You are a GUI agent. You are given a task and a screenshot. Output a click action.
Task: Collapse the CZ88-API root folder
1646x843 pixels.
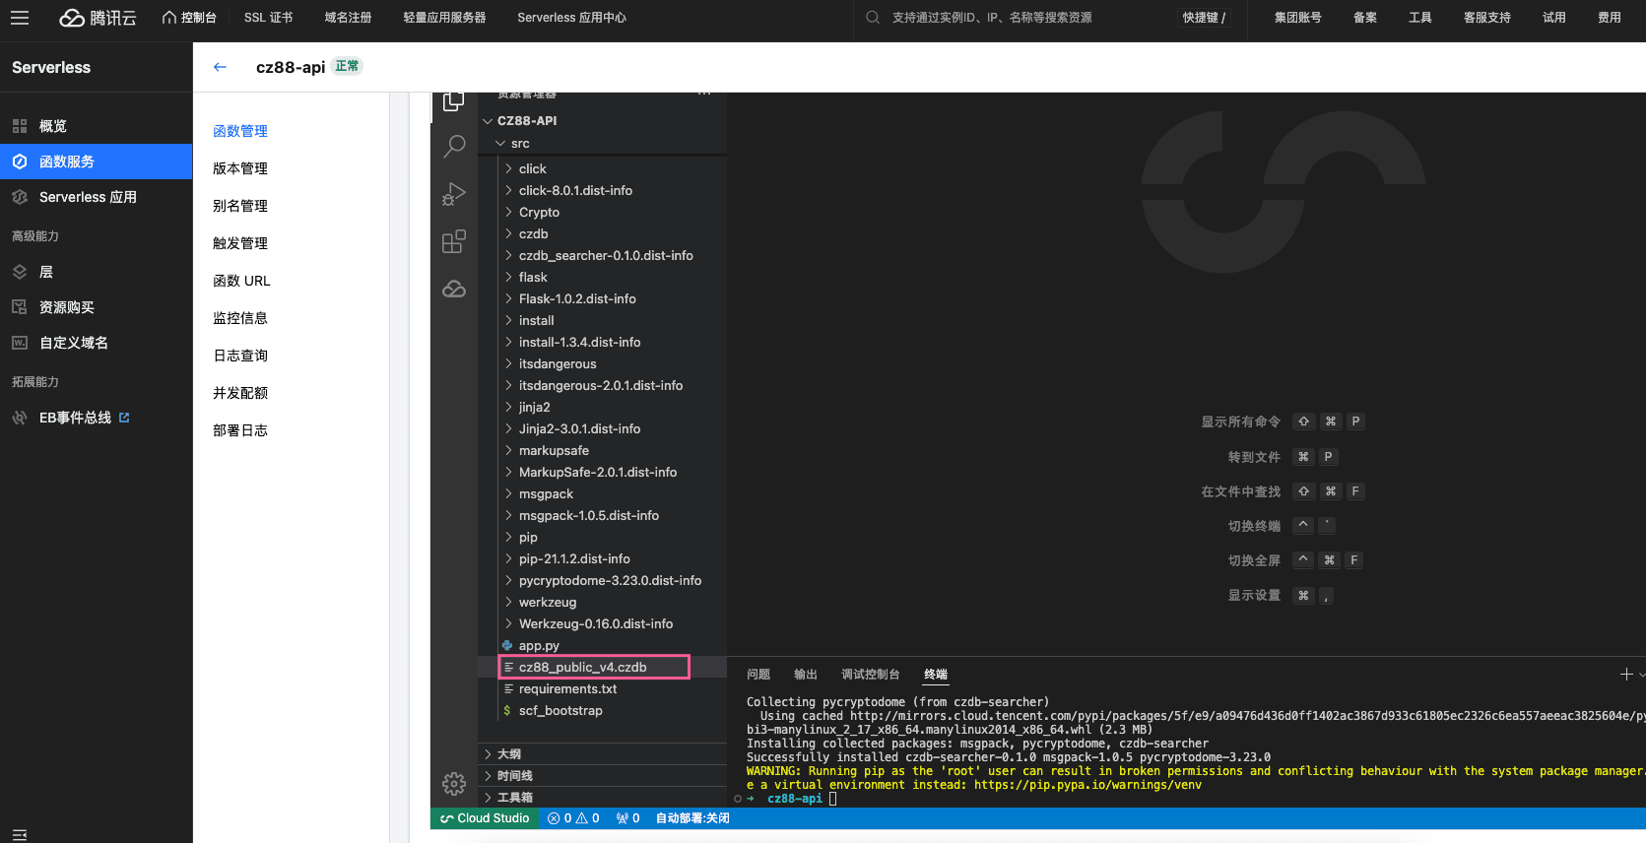(526, 121)
